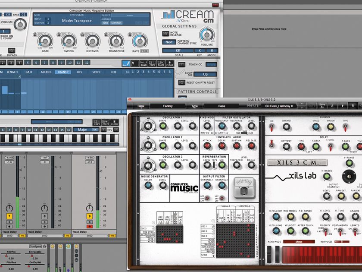Viewport: 362px width, 272px height.
Task: Enable the NOTE RELEASE toggle
Action: [x=165, y=33]
